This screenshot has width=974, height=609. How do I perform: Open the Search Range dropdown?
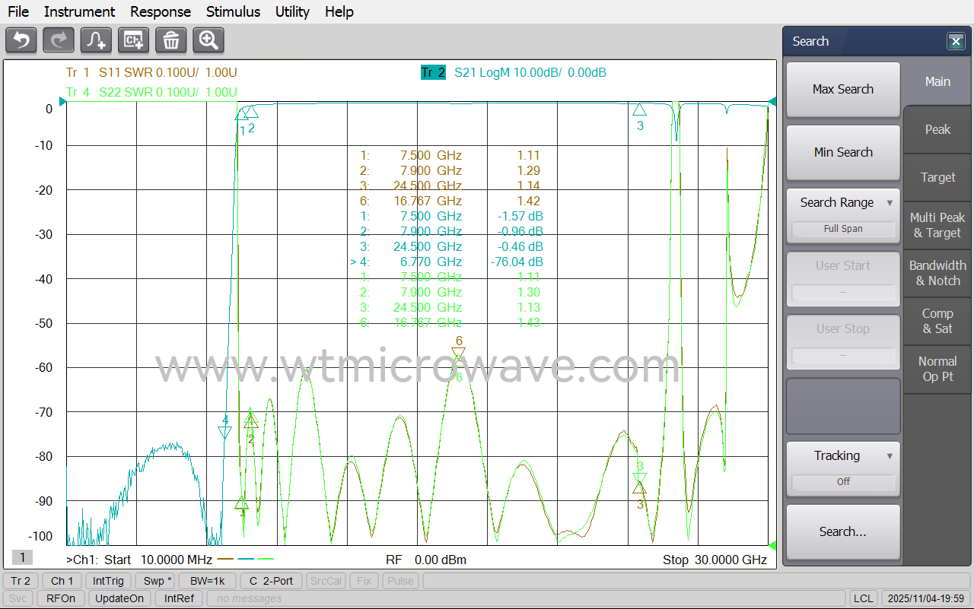point(843,216)
